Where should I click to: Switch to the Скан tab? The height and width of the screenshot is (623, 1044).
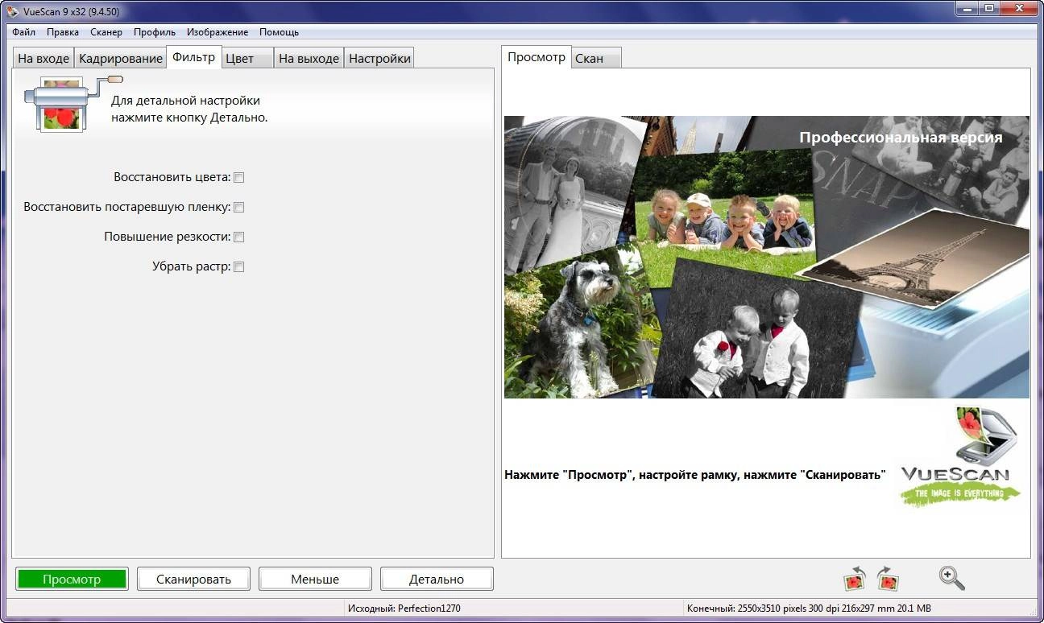[x=597, y=58]
